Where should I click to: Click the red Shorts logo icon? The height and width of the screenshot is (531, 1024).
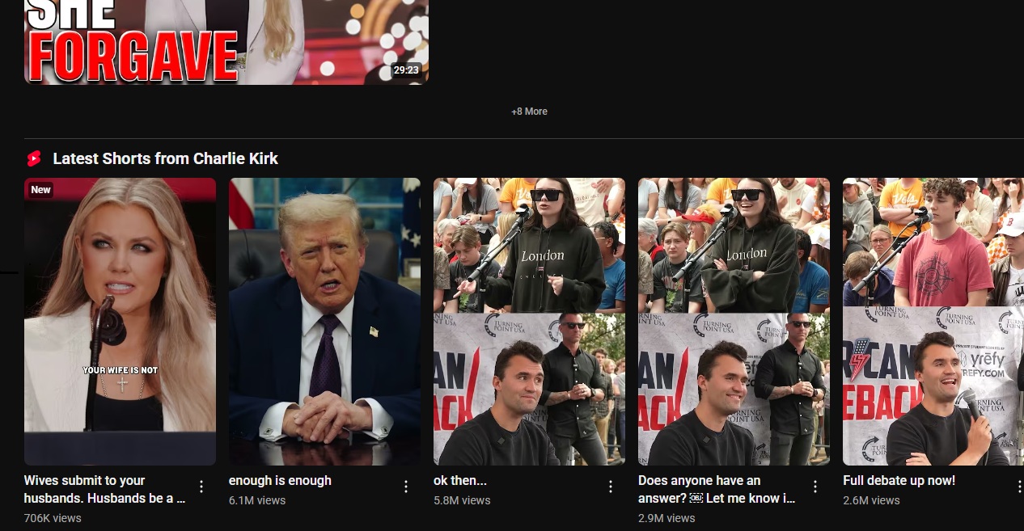point(34,158)
